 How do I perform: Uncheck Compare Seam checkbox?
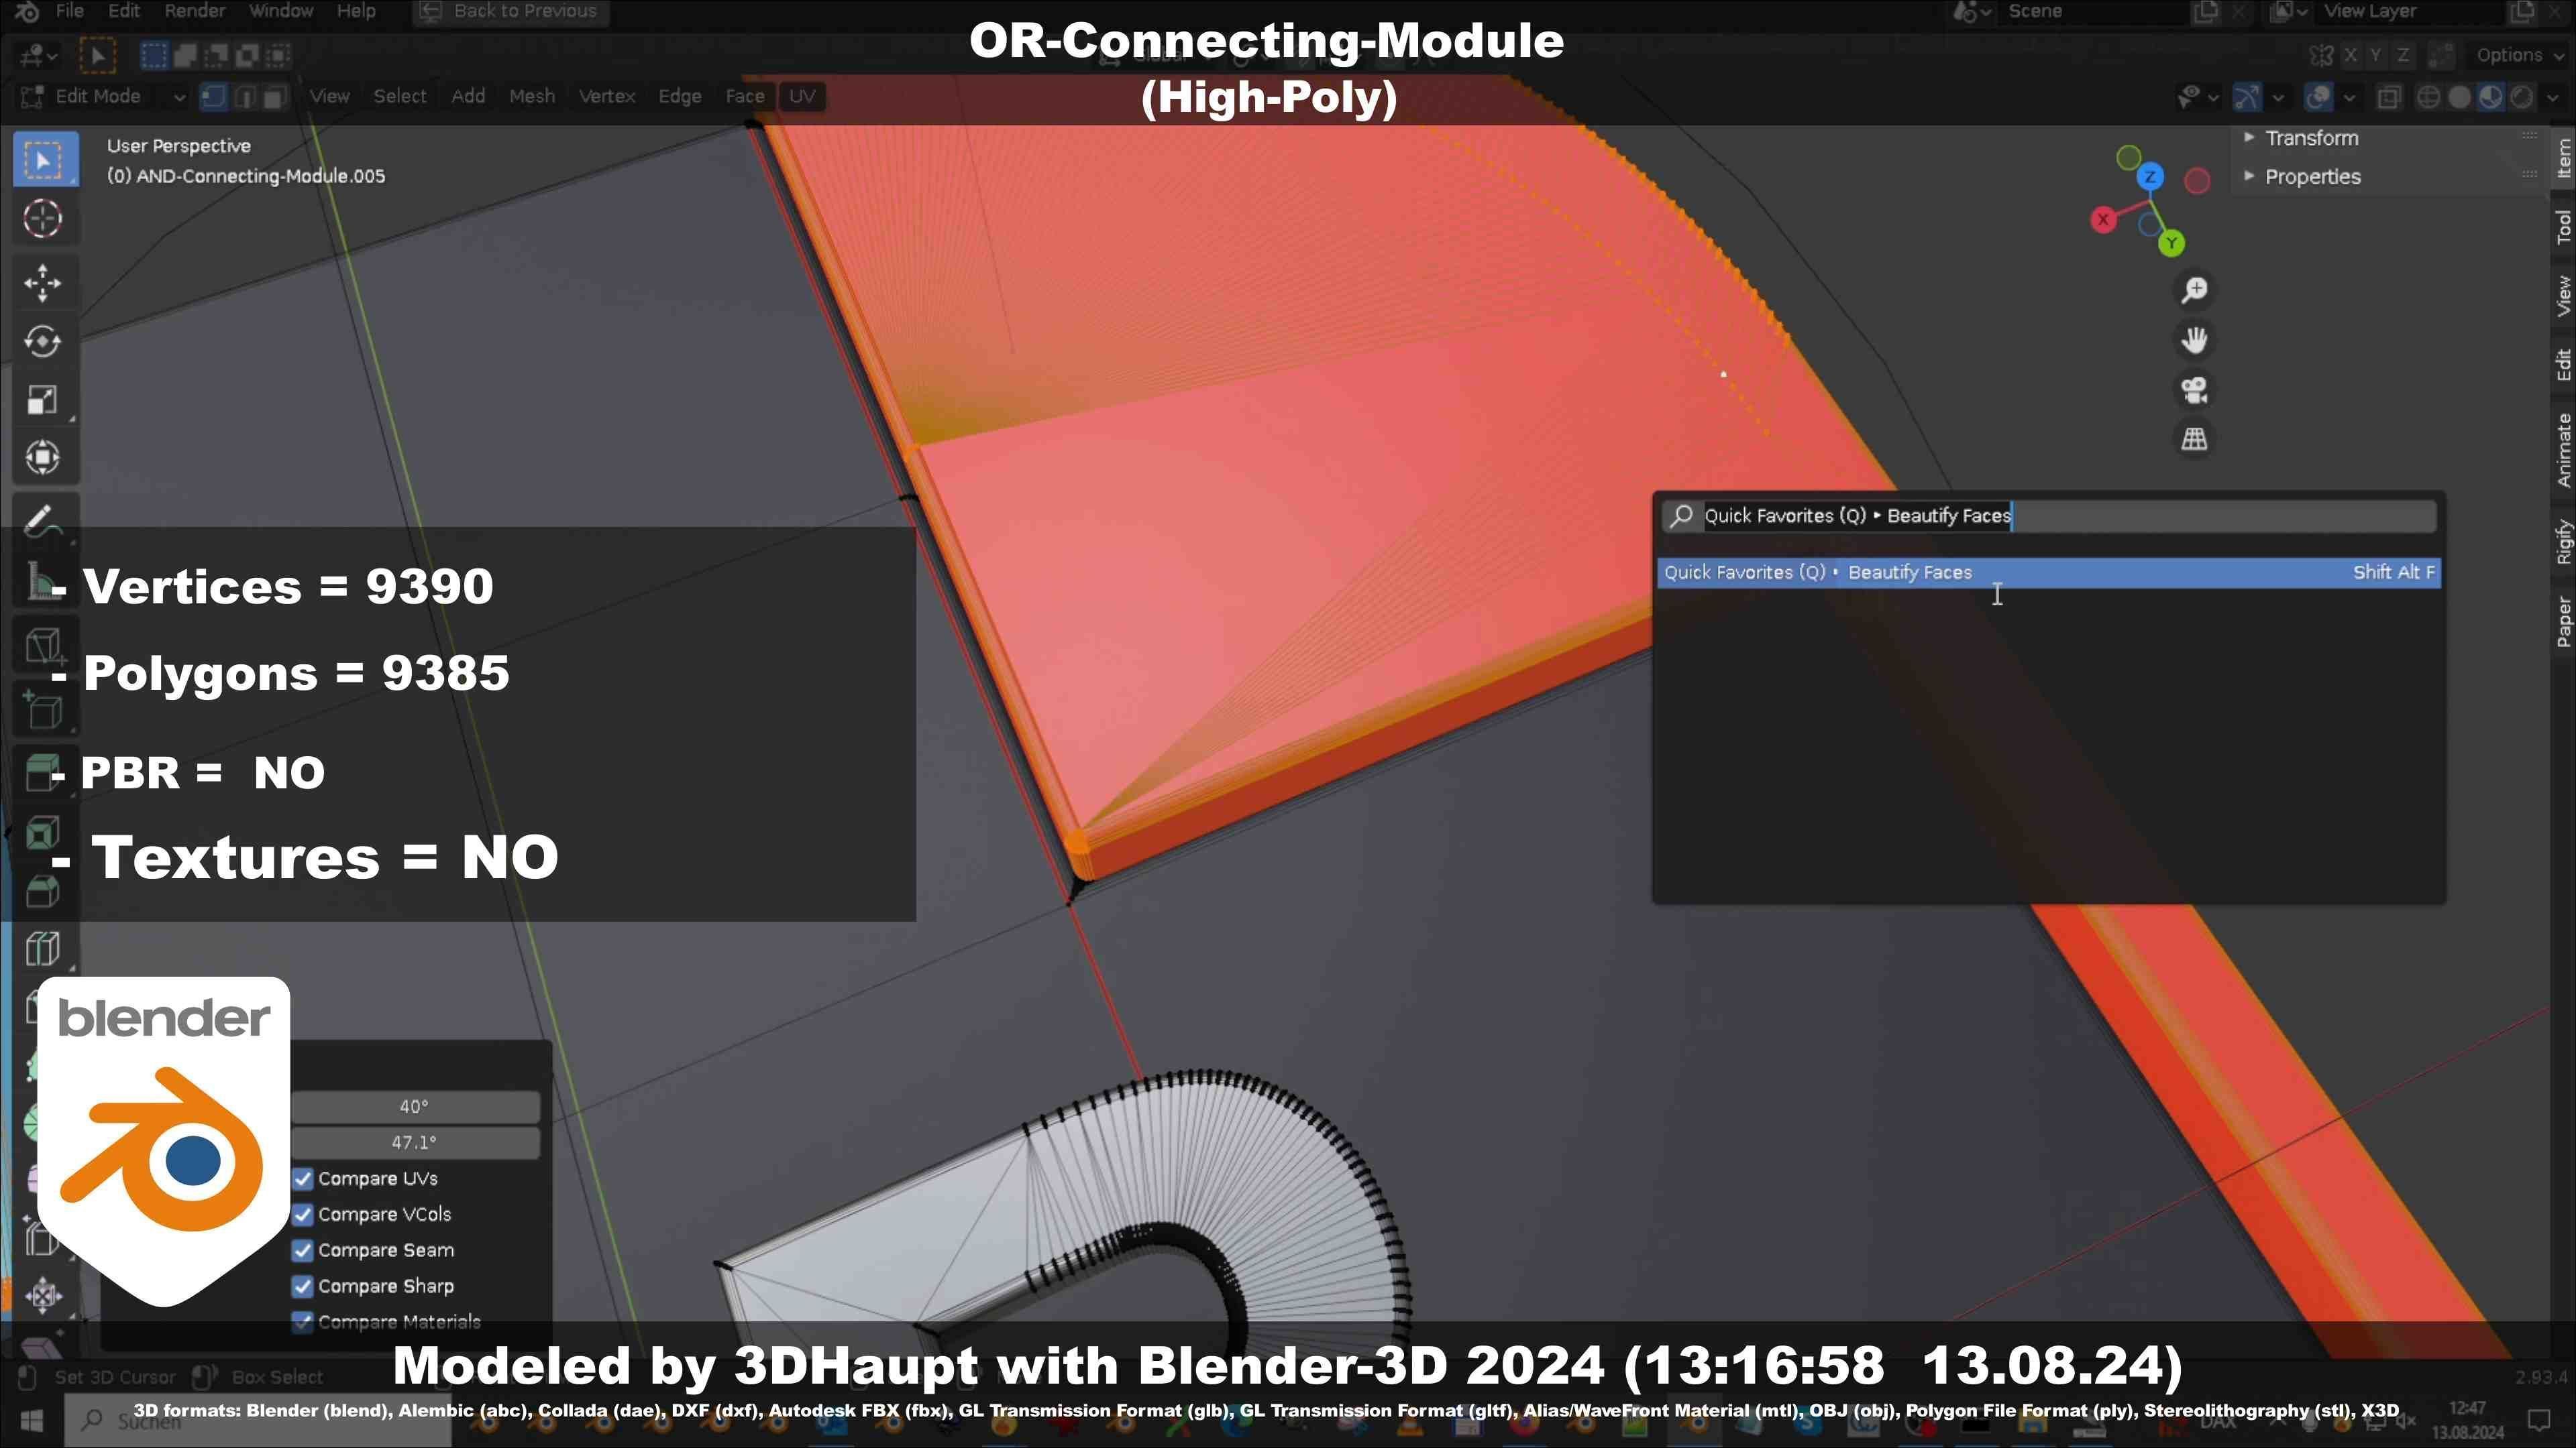click(303, 1251)
